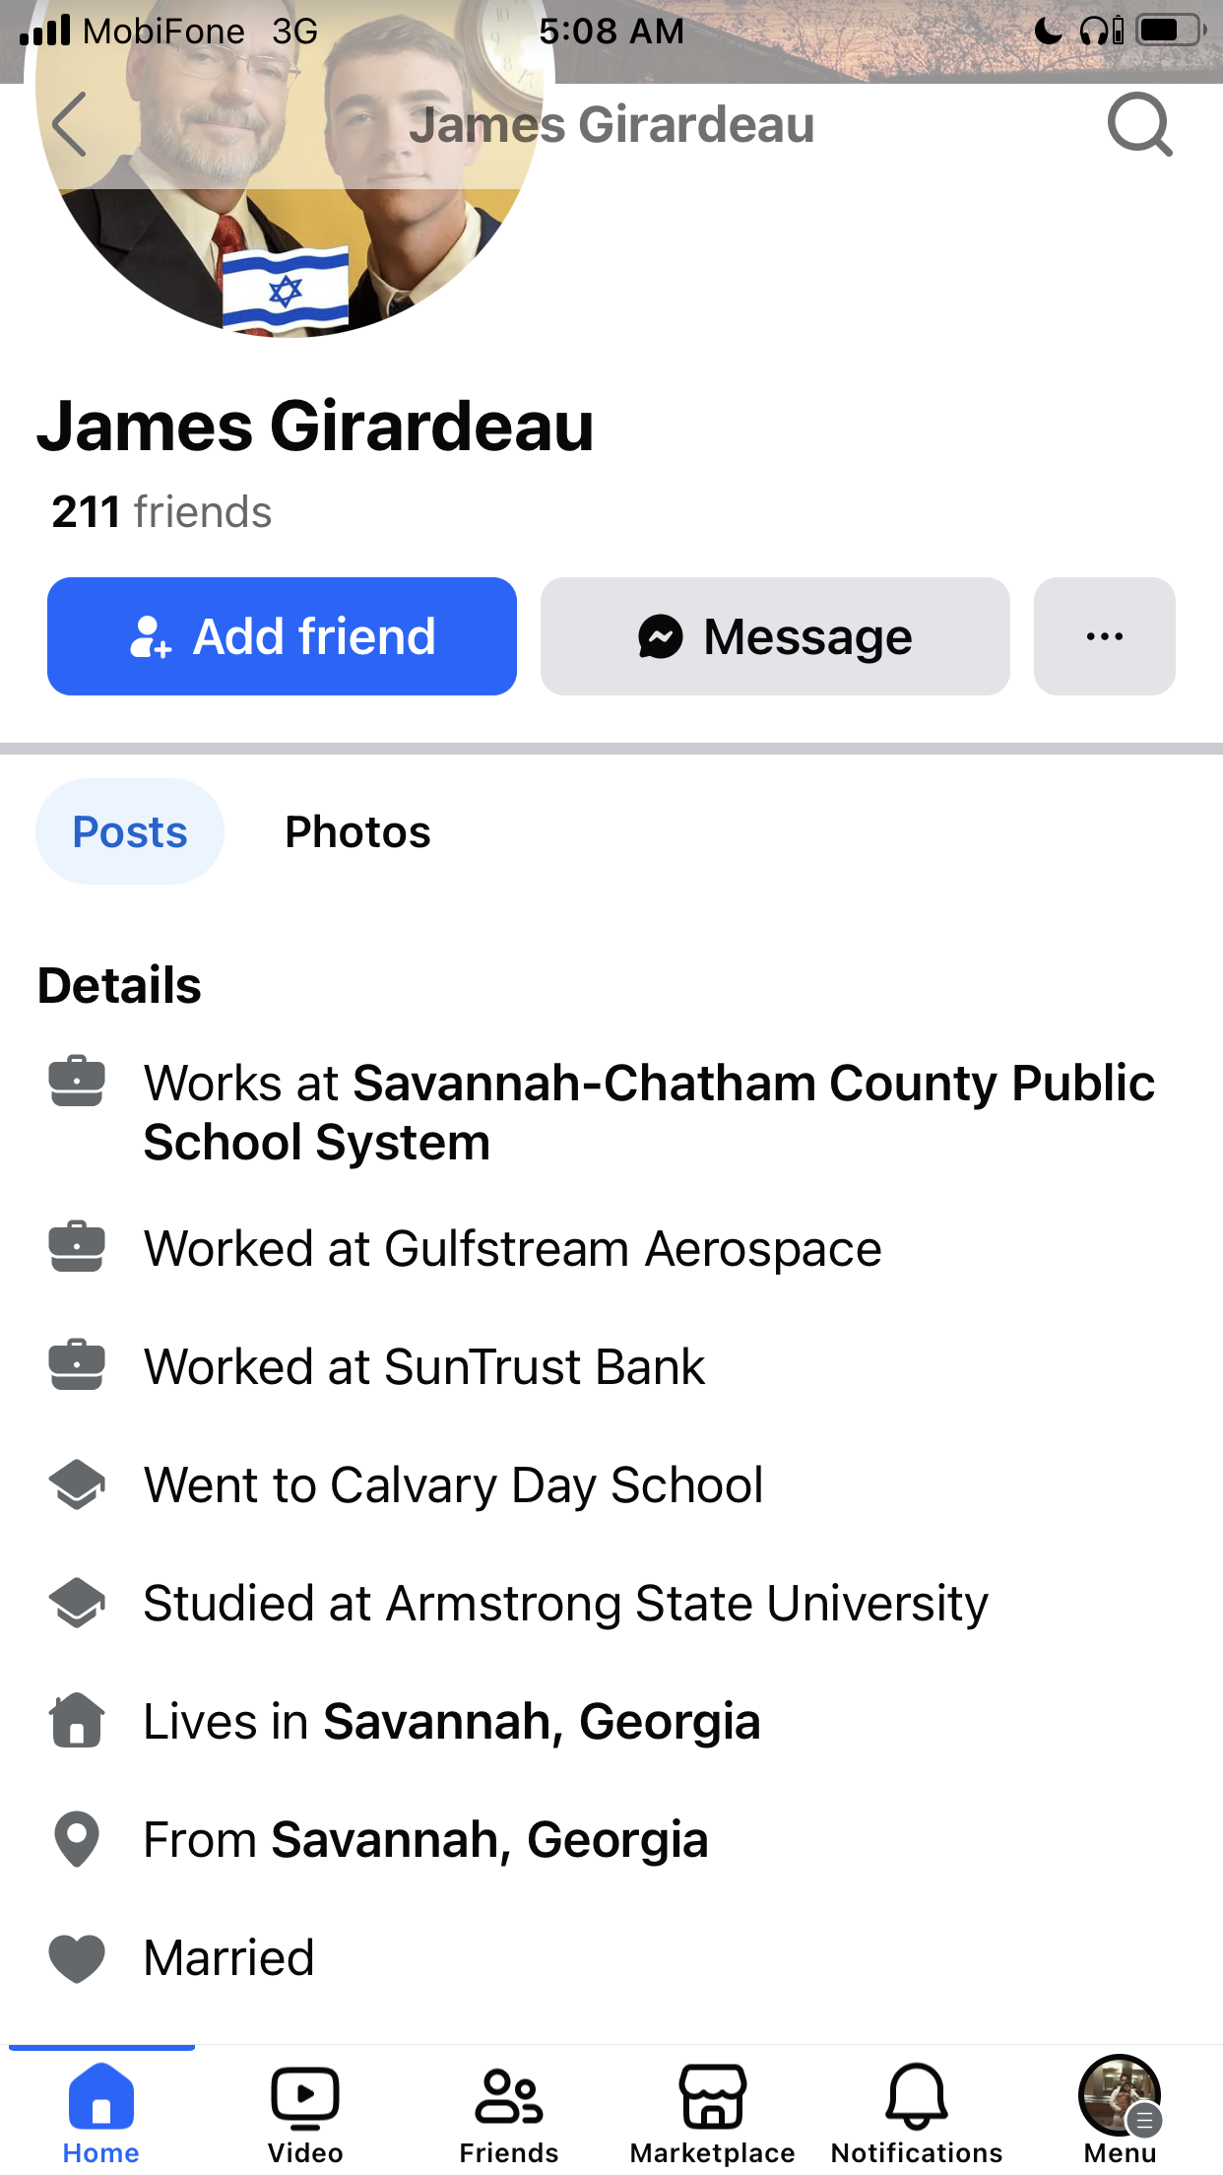Viewport: 1223px width, 2175px height.
Task: Open the three-dot more options button
Action: coord(1105,636)
